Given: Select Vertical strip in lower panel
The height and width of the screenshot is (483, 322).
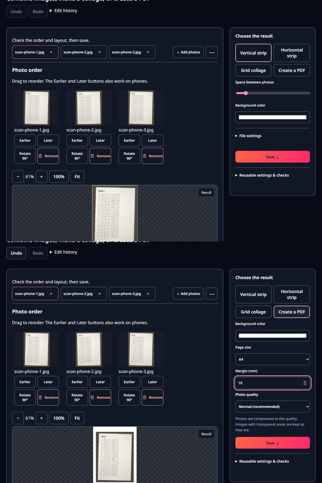Looking at the screenshot, I should tap(253, 294).
